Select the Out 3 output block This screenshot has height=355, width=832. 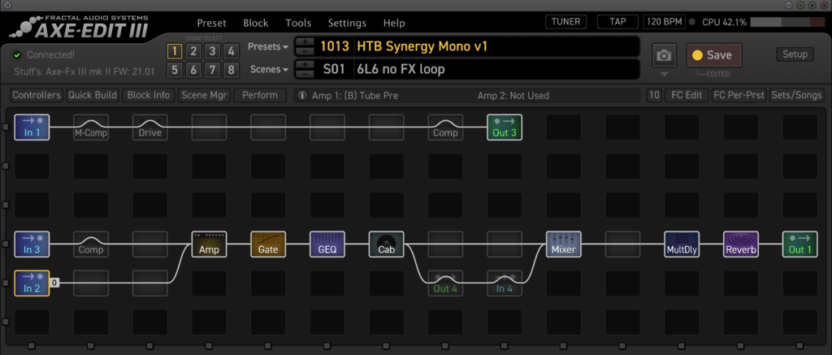click(x=505, y=128)
